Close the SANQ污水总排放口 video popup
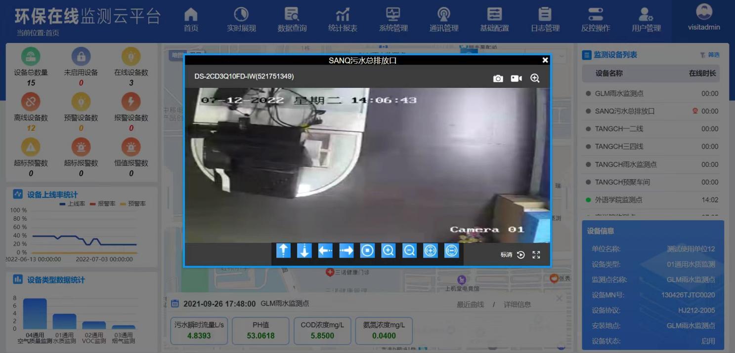The height and width of the screenshot is (353, 735). tap(545, 60)
